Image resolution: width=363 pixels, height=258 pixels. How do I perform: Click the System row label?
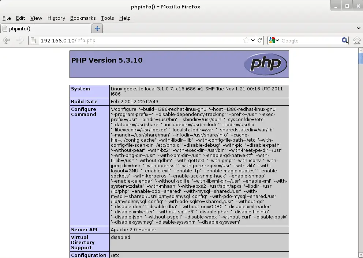click(81, 89)
